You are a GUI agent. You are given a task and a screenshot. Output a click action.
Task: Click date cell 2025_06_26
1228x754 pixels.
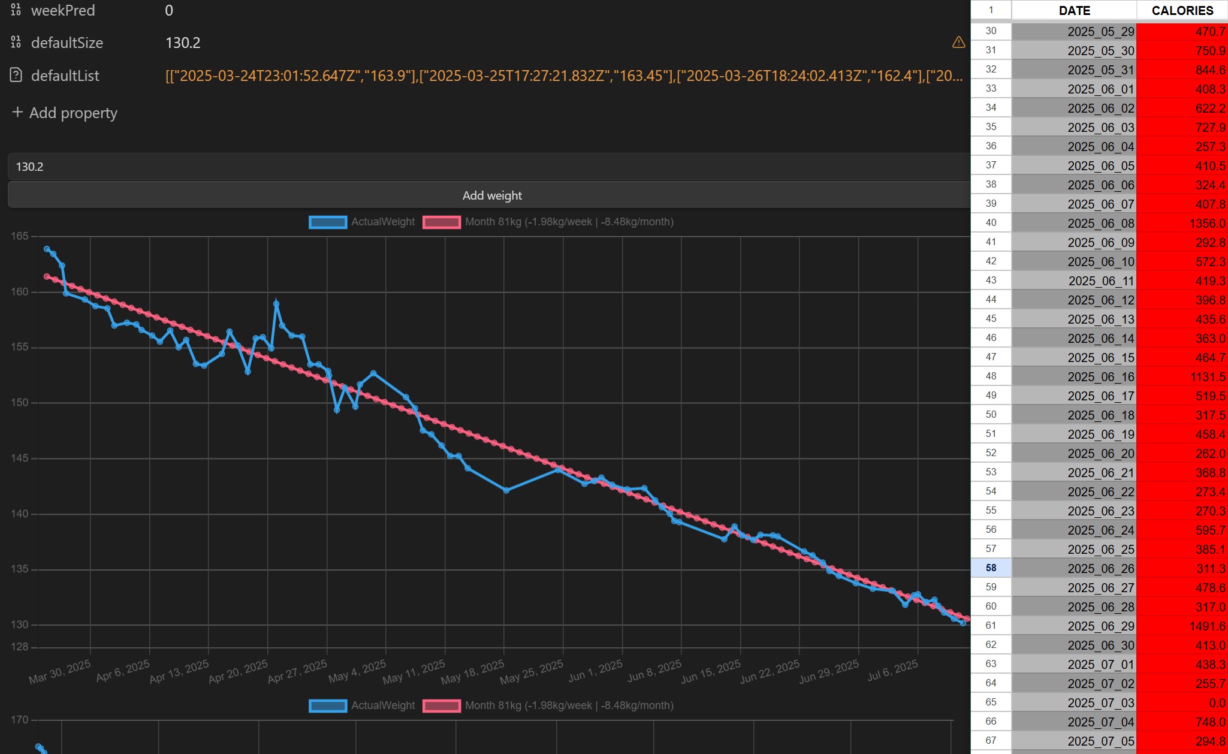1074,568
